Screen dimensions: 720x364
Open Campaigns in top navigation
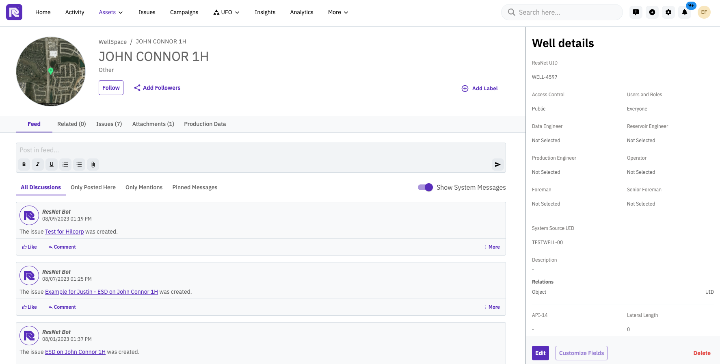click(184, 12)
